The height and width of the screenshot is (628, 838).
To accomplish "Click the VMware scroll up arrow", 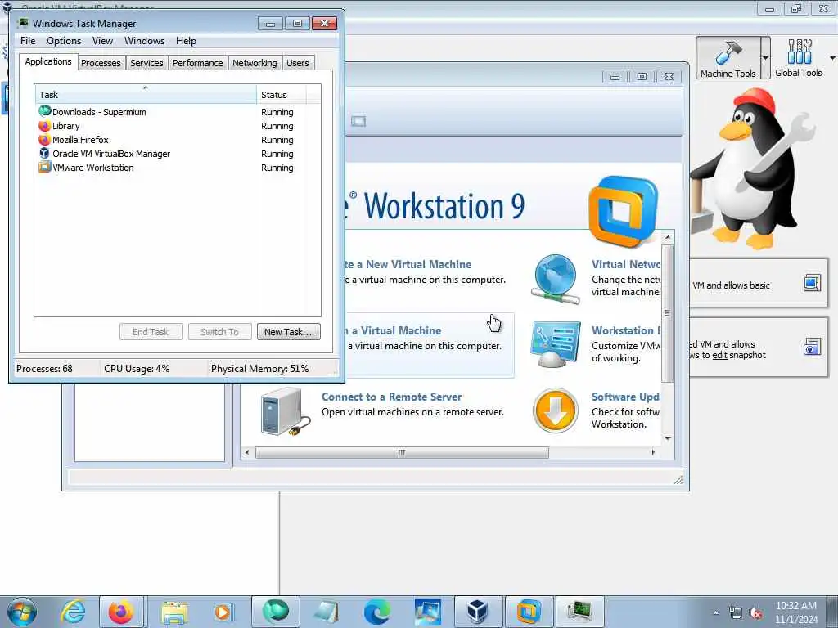I will (x=668, y=236).
